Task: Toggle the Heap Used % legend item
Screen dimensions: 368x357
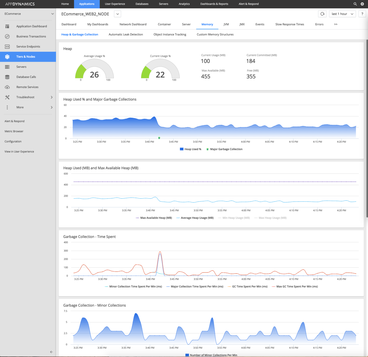Action: pyautogui.click(x=190, y=149)
